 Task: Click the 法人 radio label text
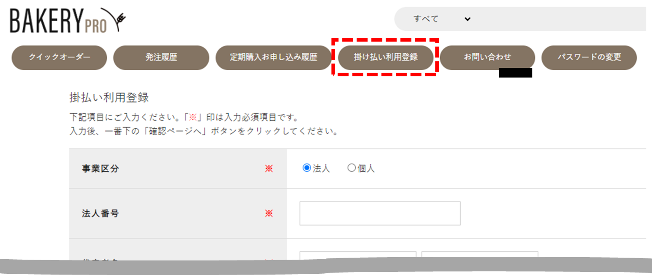click(x=321, y=168)
